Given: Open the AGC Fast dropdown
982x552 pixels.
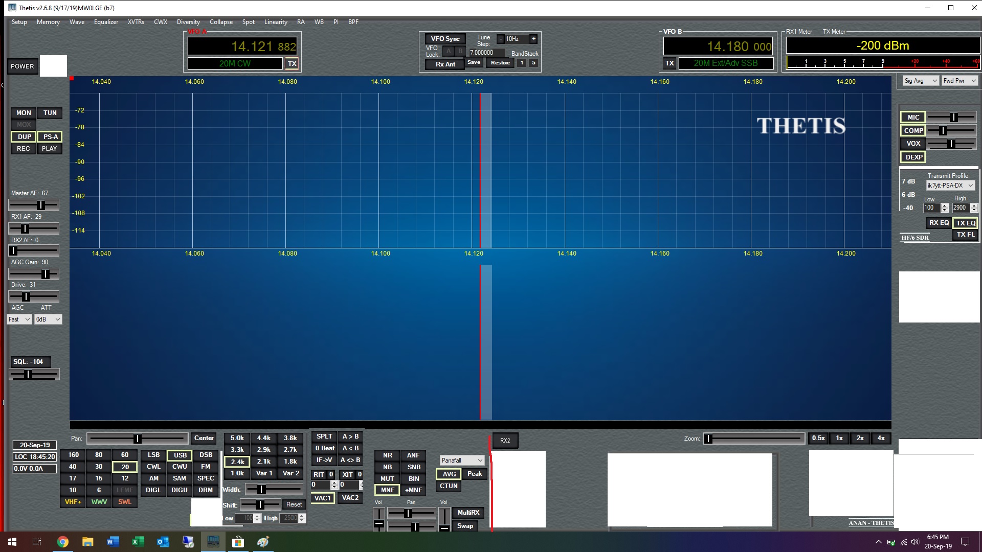Looking at the screenshot, I should click(x=19, y=319).
